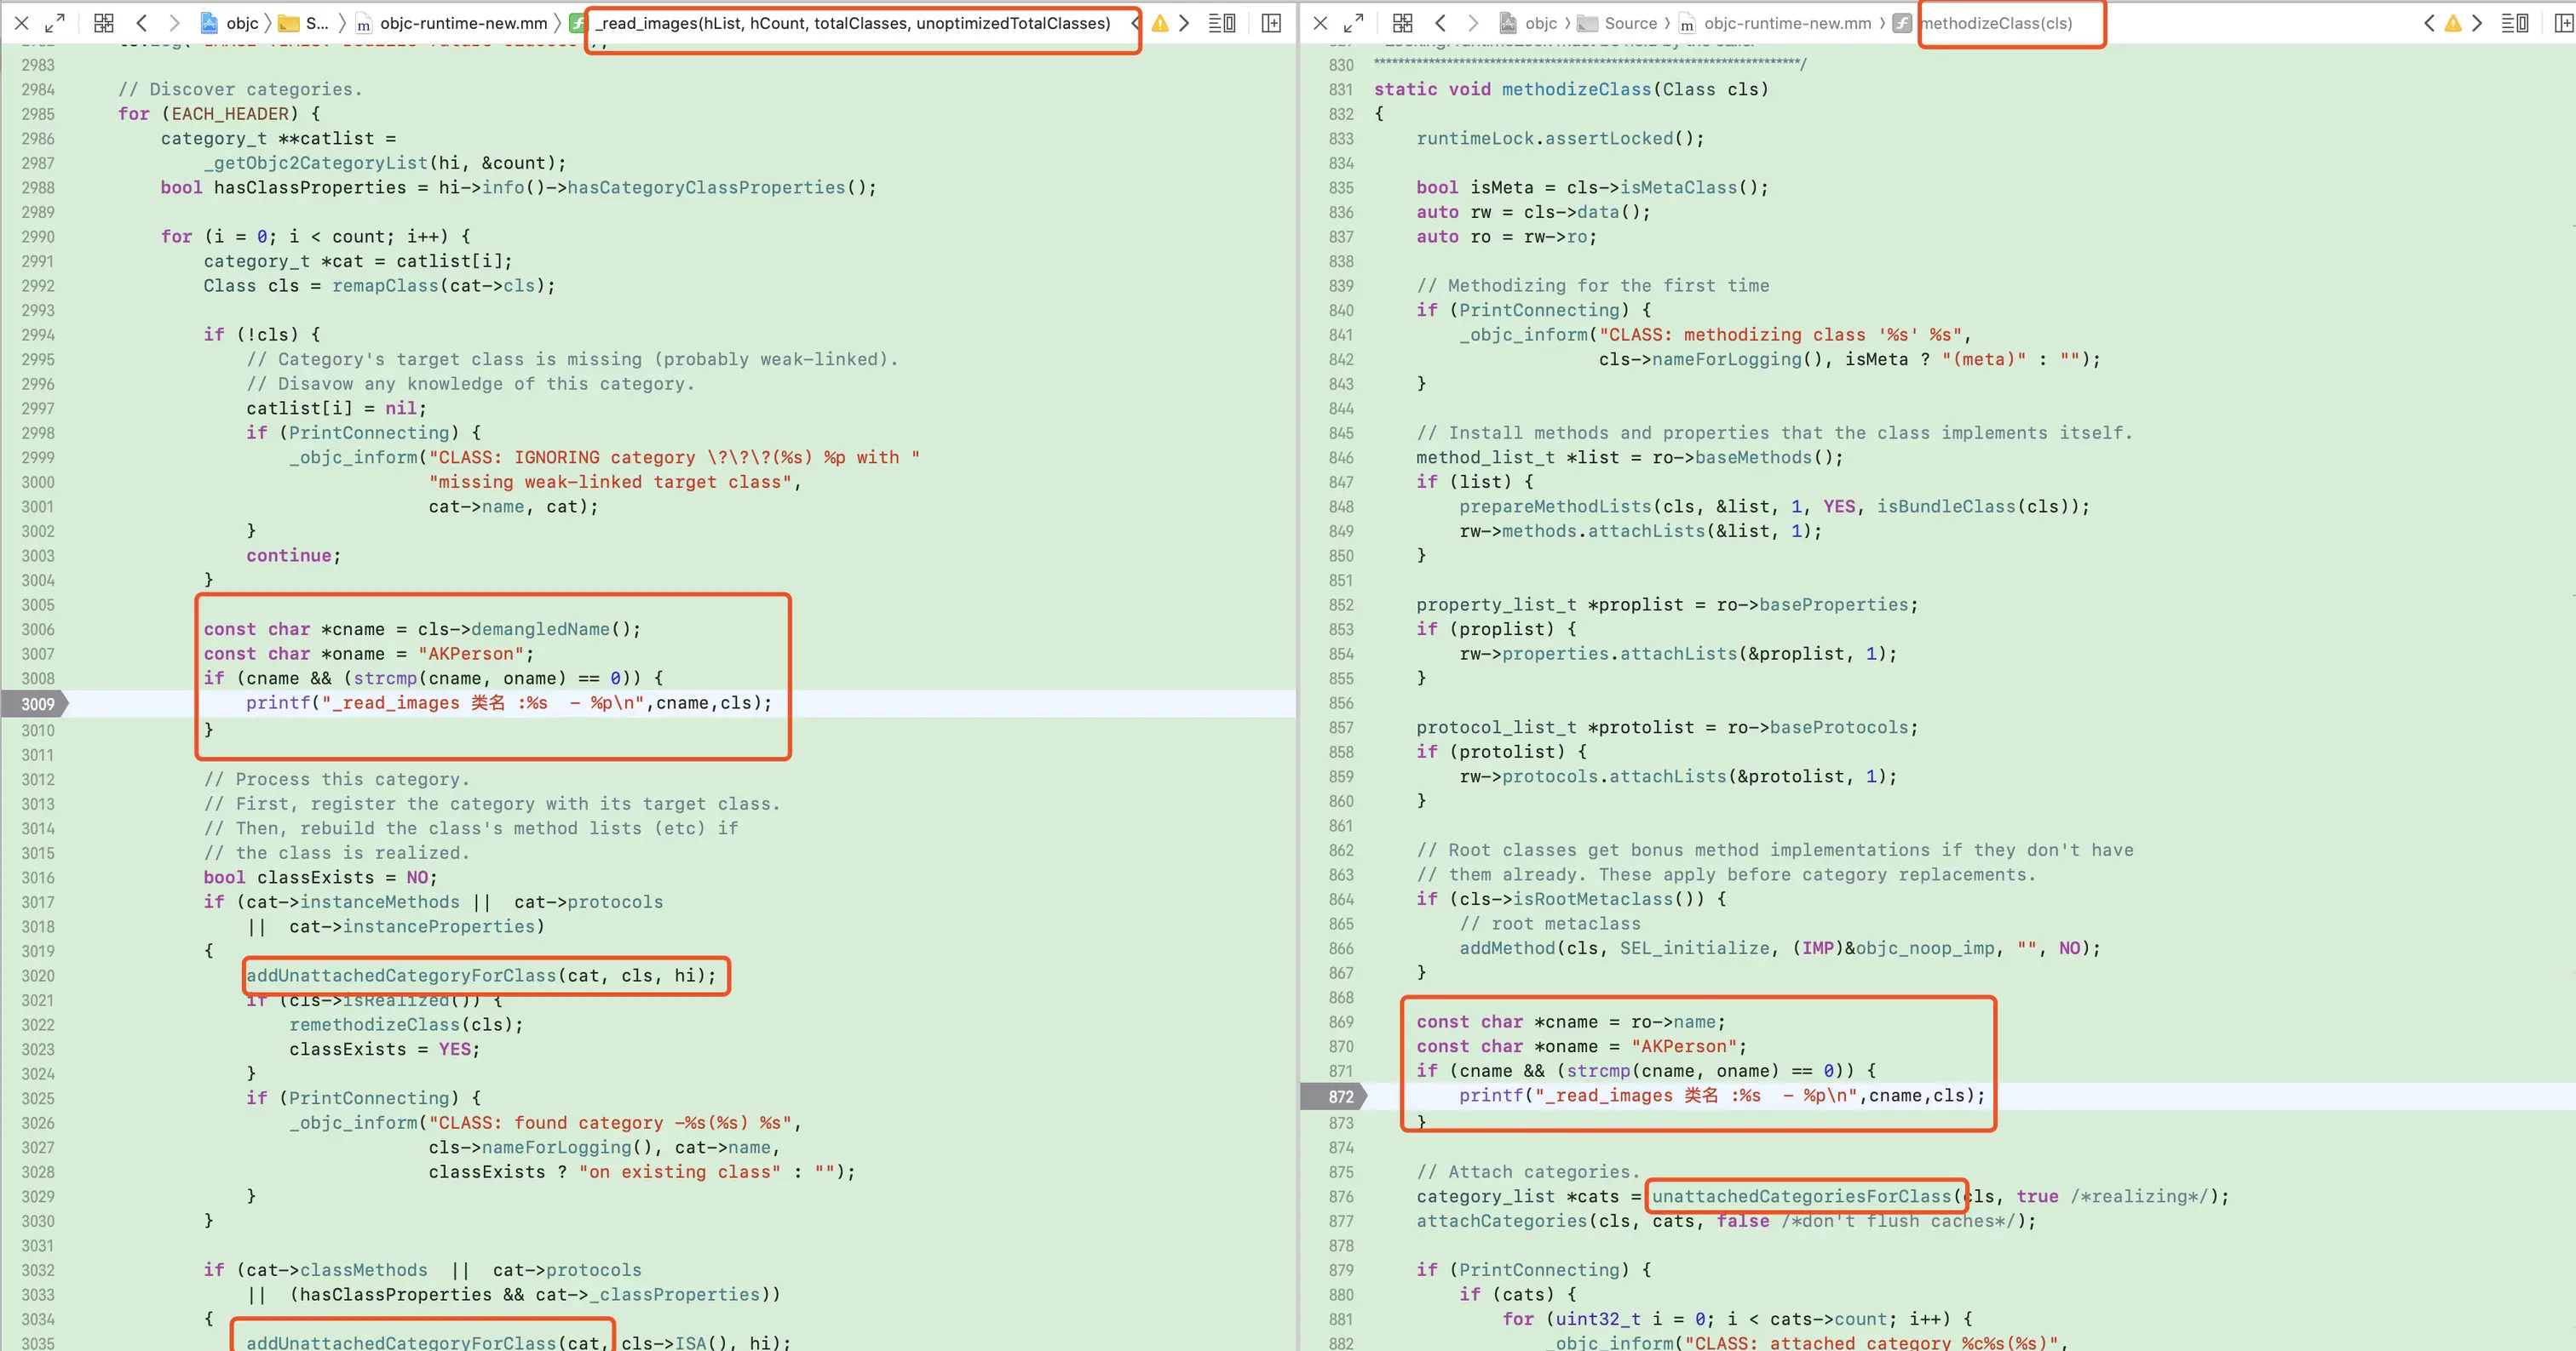Close the left editor pane
The height and width of the screenshot is (1351, 2576).
pyautogui.click(x=22, y=22)
